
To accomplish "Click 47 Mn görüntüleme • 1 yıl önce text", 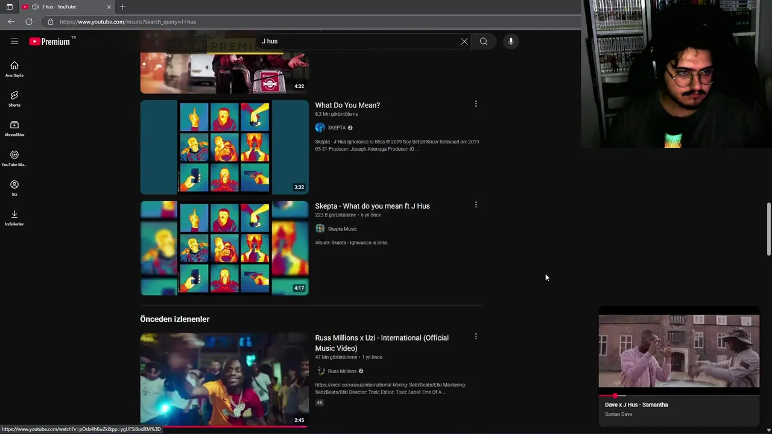I will [x=349, y=357].
